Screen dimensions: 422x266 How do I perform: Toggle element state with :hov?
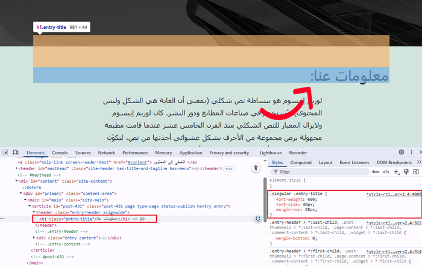376,172
